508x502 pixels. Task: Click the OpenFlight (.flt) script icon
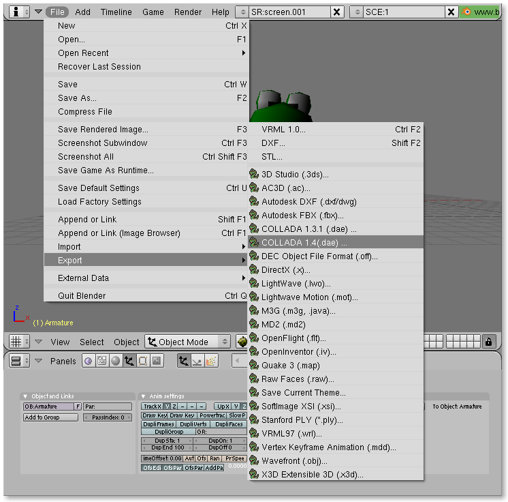[x=254, y=338]
